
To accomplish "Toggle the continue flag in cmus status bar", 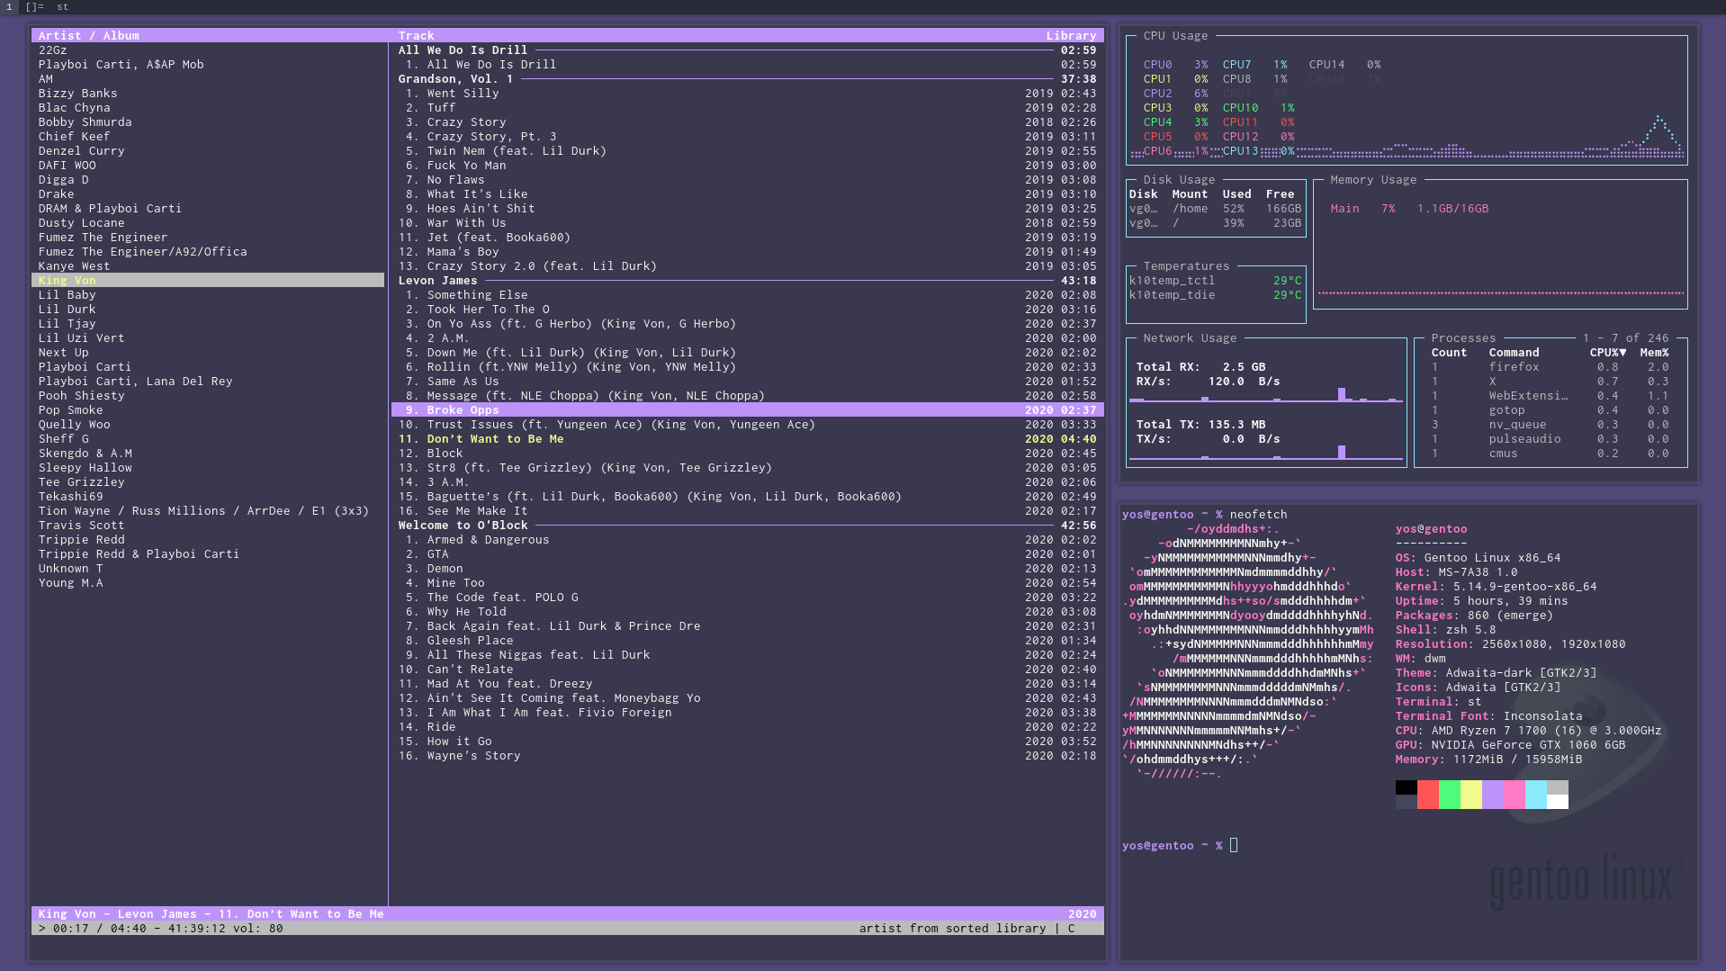I will [1070, 928].
